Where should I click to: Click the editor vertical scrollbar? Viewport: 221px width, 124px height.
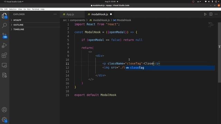(219, 52)
